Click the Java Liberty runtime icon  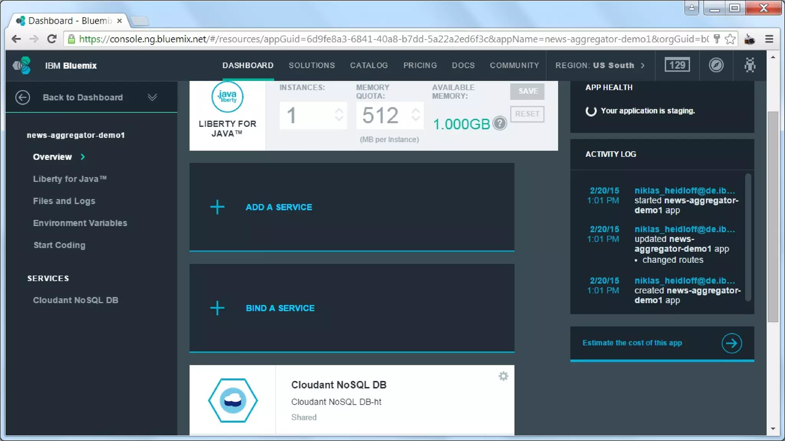[x=227, y=96]
